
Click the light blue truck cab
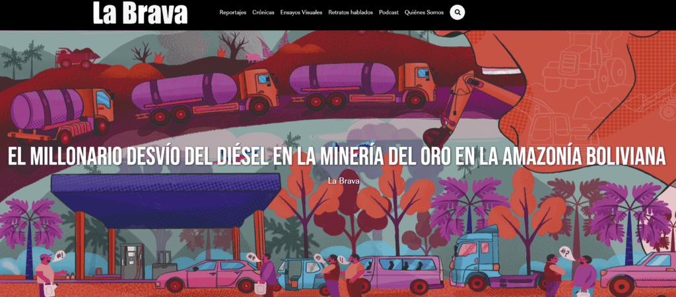pos(476,254)
